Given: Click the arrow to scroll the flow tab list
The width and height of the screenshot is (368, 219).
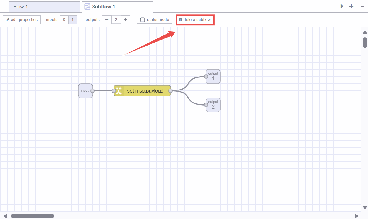Looking at the screenshot, I should point(342,6).
